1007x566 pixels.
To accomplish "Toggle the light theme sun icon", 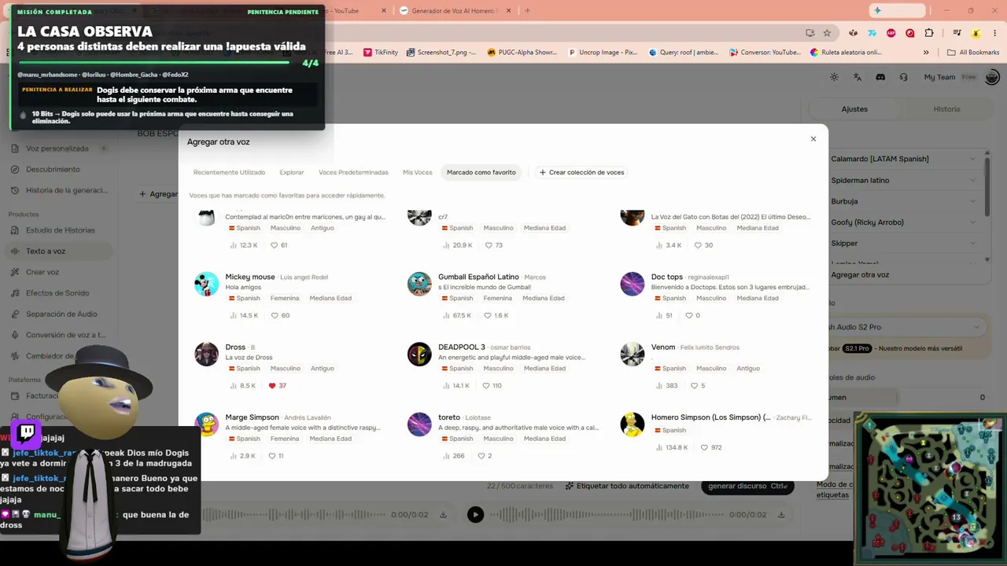I will coord(834,77).
